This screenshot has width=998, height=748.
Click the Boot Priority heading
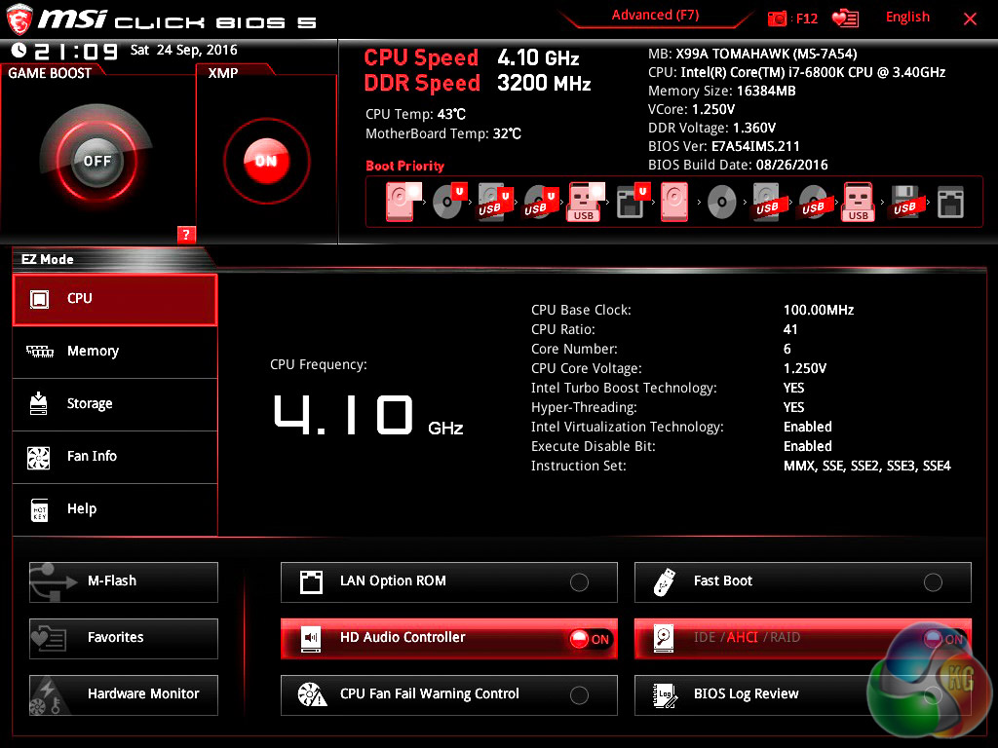coord(404,166)
